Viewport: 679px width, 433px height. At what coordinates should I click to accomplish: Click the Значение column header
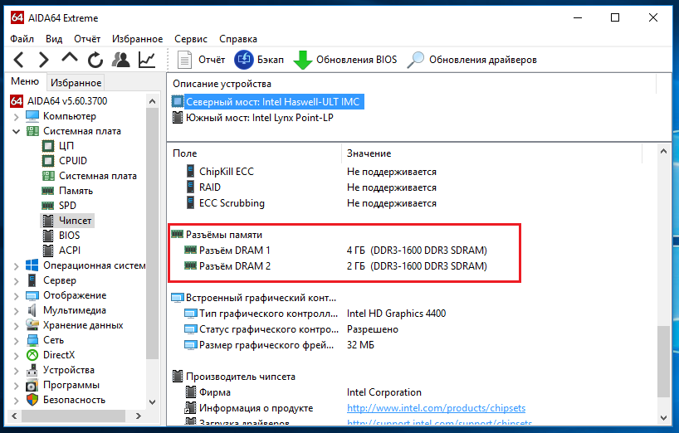[x=369, y=153]
